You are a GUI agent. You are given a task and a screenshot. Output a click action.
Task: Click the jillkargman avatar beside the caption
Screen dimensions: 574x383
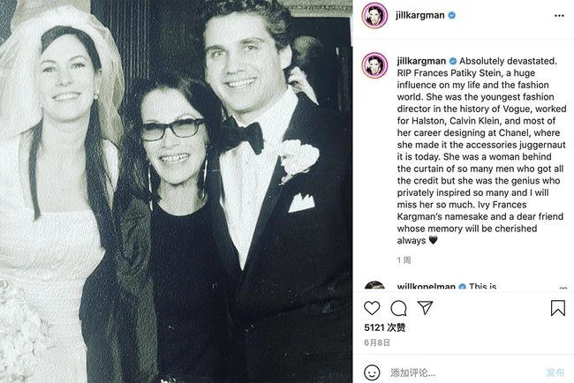pyautogui.click(x=374, y=64)
